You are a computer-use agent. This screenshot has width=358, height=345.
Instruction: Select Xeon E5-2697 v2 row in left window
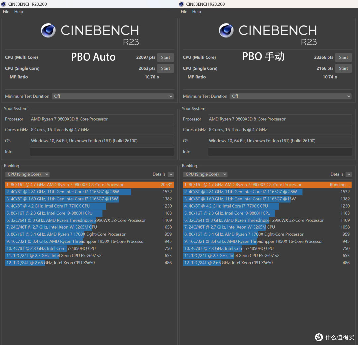pos(89,255)
